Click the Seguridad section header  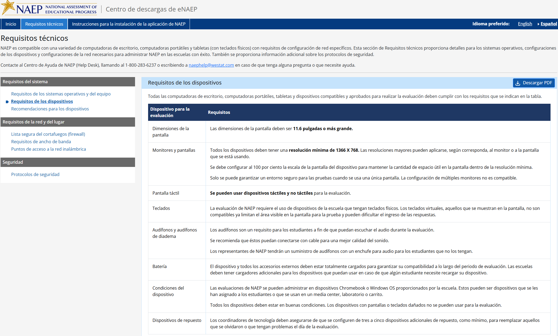pos(68,162)
